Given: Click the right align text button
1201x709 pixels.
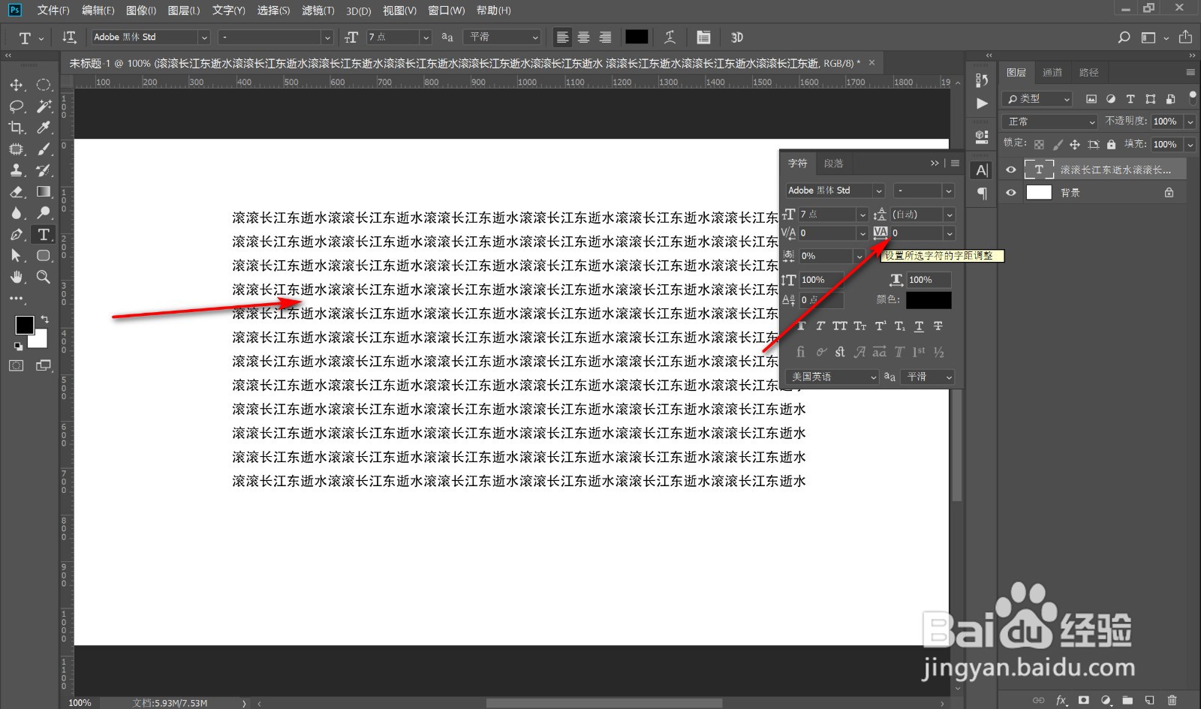Looking at the screenshot, I should [x=605, y=37].
